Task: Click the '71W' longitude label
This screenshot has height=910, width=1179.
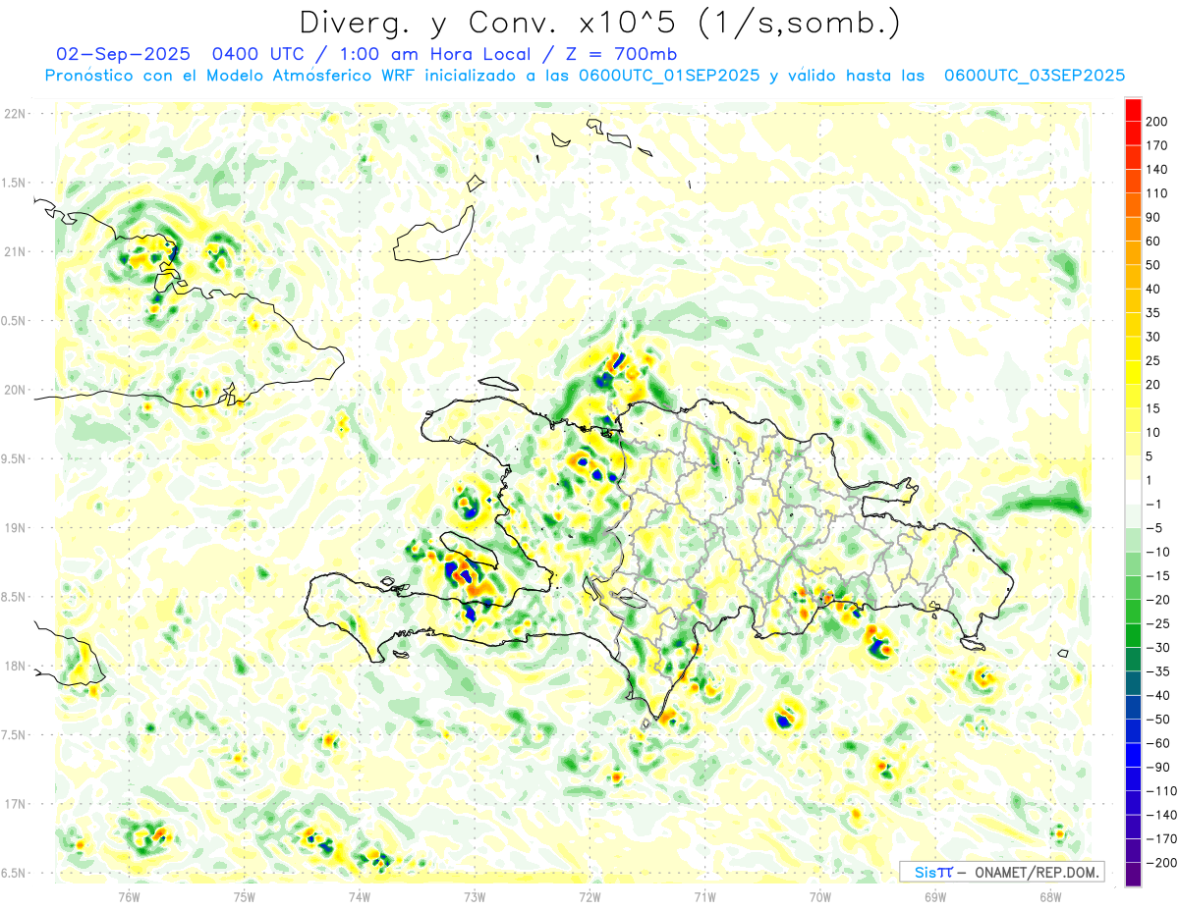Action: [704, 897]
